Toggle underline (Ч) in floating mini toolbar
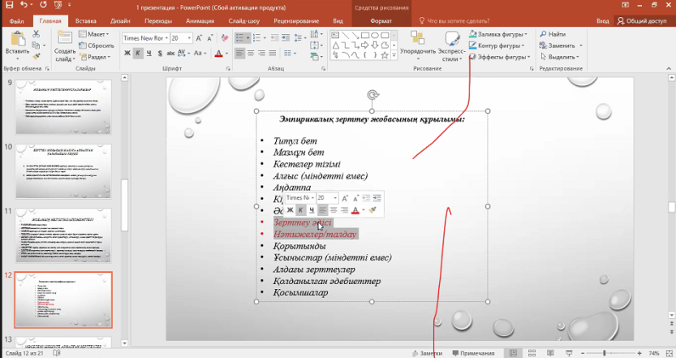676x358 pixels. click(312, 210)
